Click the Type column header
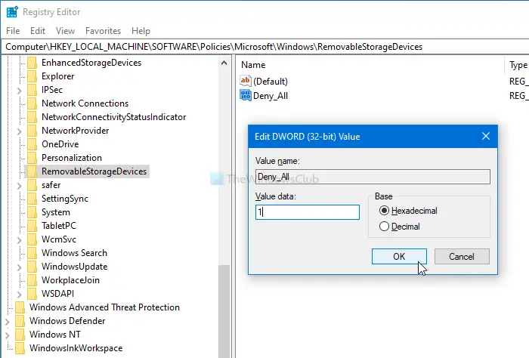 [x=518, y=65]
